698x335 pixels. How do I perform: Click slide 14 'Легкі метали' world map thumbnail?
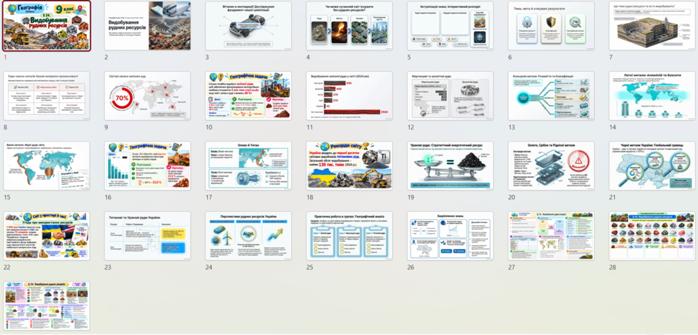coord(652,96)
